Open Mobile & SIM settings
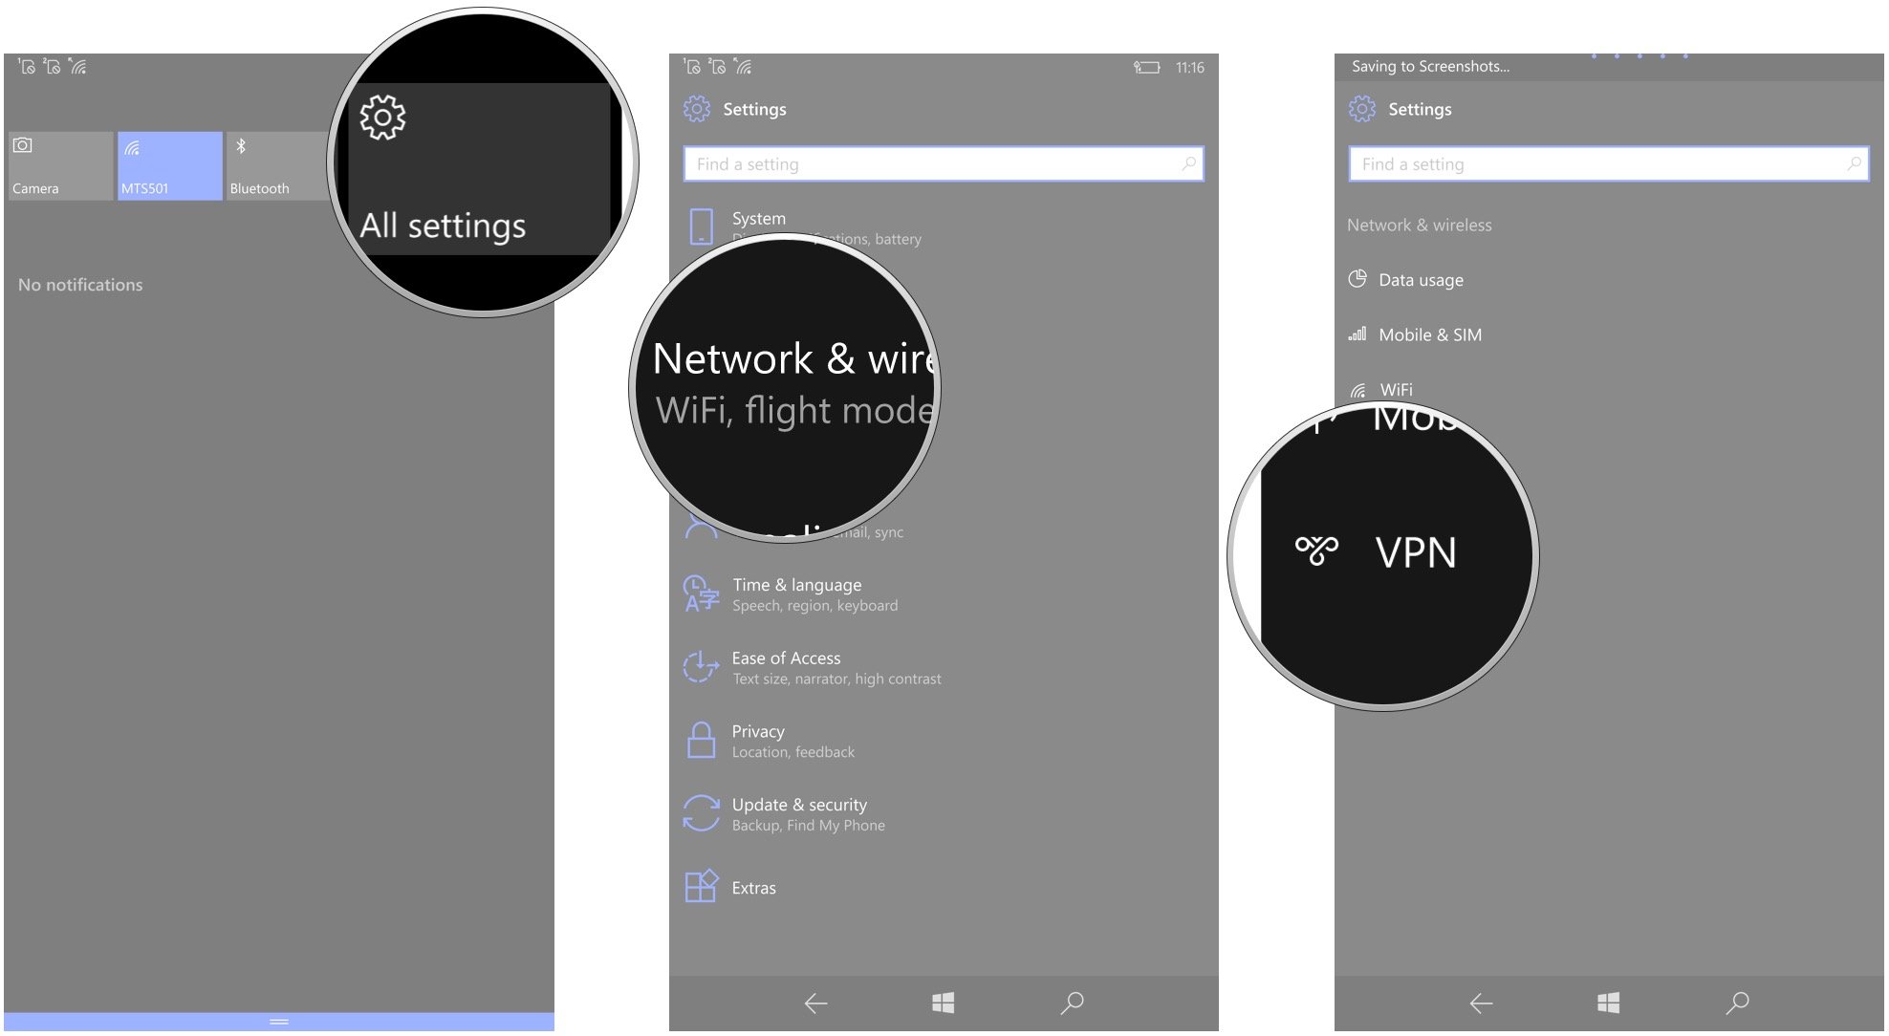The height and width of the screenshot is (1036, 1889). tap(1428, 333)
